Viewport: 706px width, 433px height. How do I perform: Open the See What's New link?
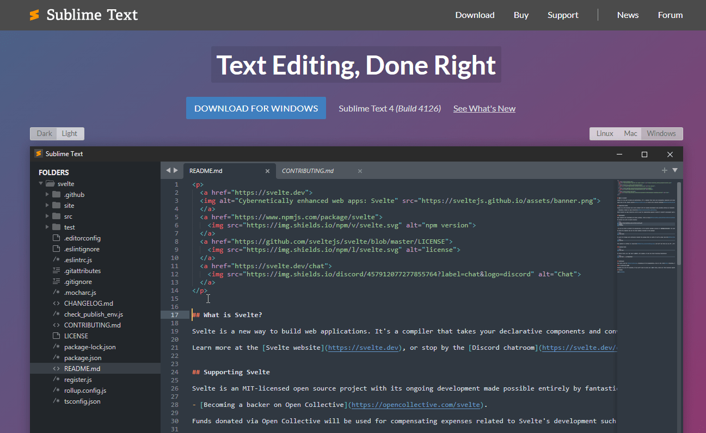(484, 109)
